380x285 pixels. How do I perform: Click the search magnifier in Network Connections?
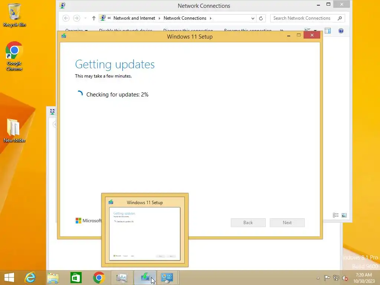coord(340,18)
